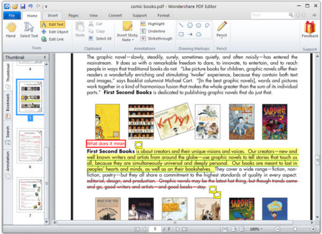
Task: Open the sticky note beside 'What does it mean'
Action: click(x=139, y=145)
